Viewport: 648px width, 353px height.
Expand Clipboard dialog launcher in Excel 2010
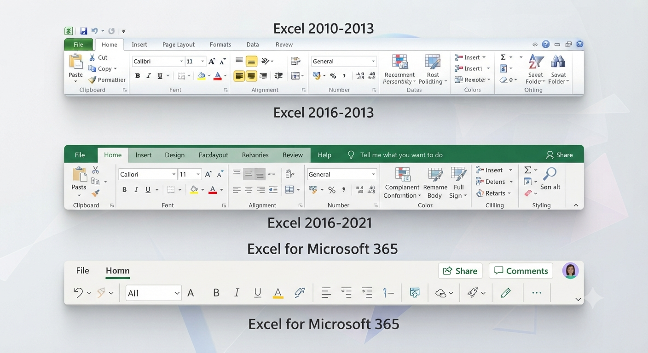tap(125, 90)
